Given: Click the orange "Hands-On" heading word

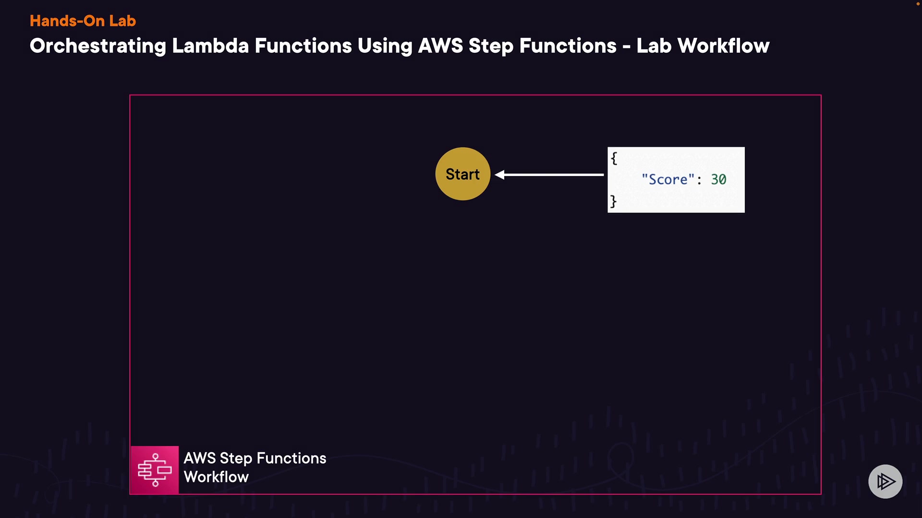Looking at the screenshot, I should [x=67, y=21].
